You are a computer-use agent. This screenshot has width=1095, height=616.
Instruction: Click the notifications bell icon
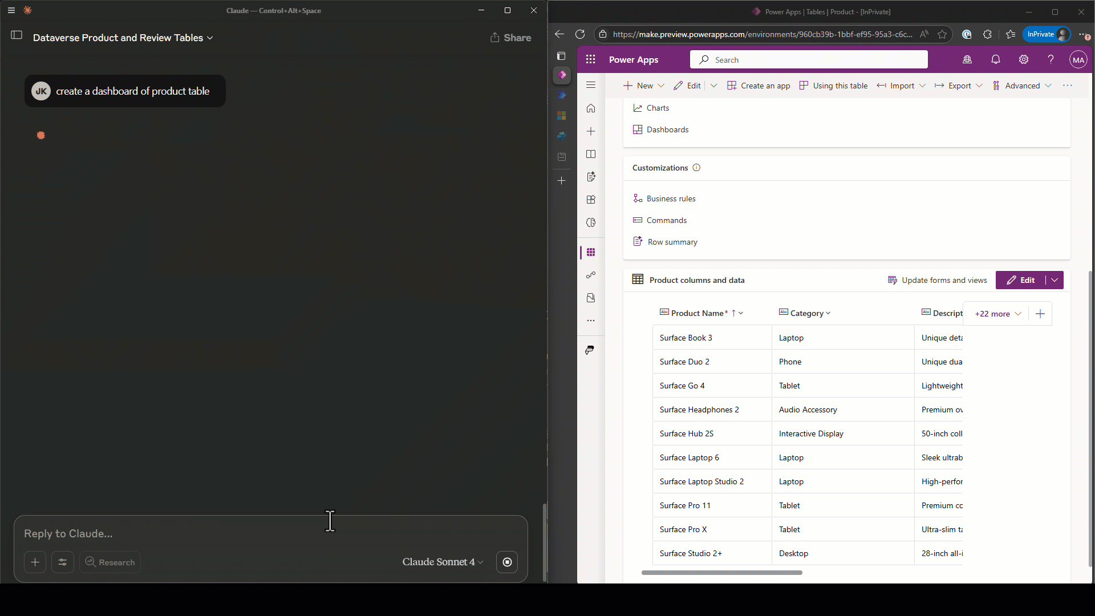[996, 59]
